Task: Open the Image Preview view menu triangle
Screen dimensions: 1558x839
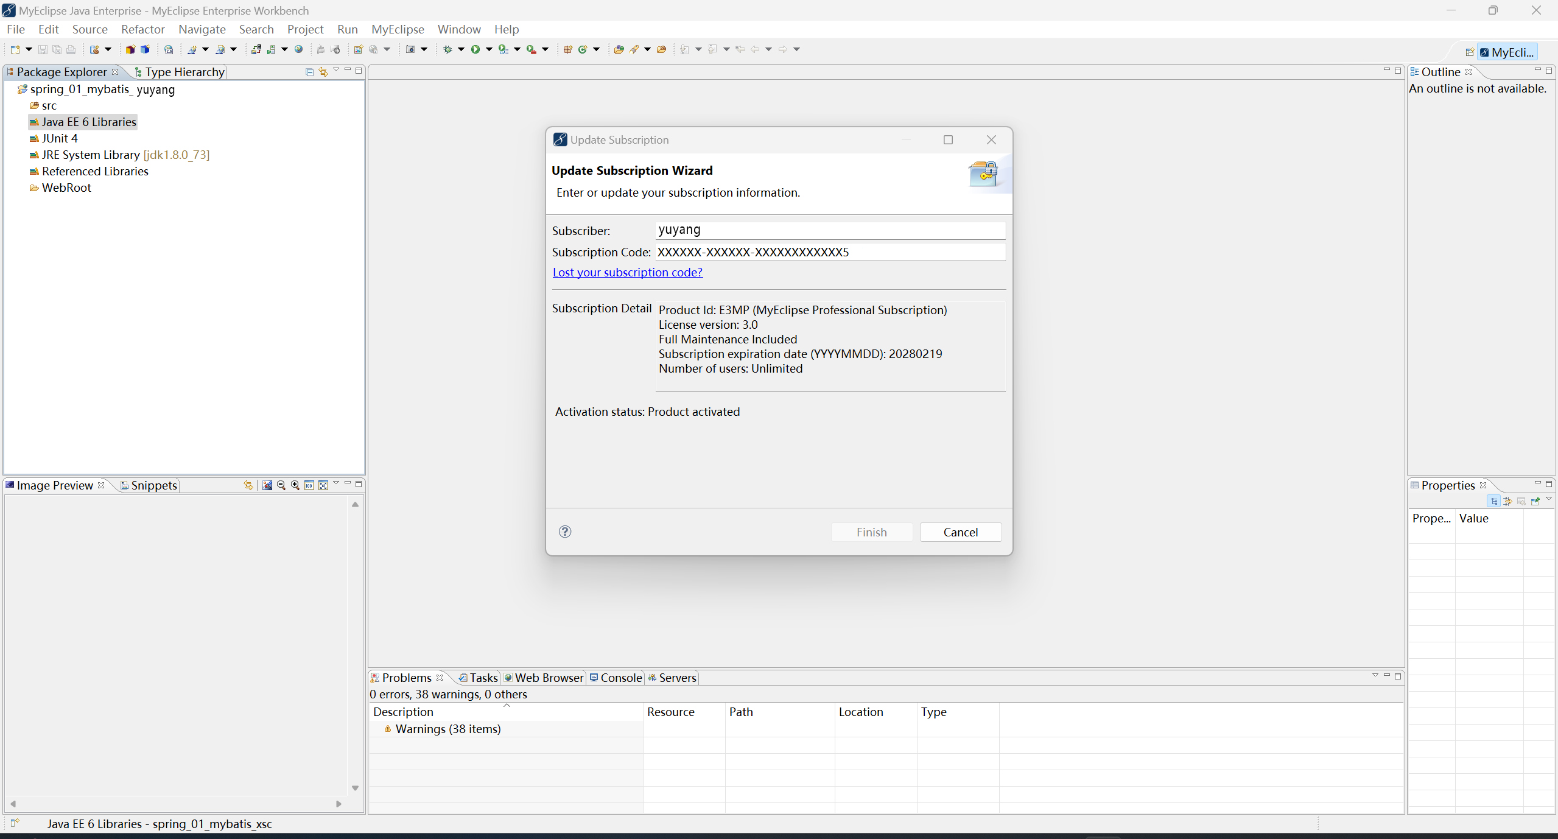Action: (x=336, y=483)
